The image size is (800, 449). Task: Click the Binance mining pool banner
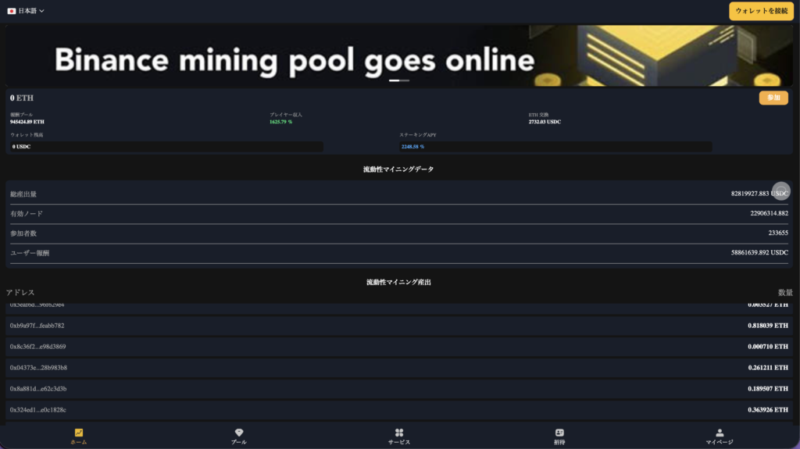coord(399,55)
